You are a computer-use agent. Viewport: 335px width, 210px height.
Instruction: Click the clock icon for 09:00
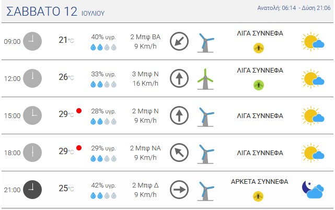point(32,41)
